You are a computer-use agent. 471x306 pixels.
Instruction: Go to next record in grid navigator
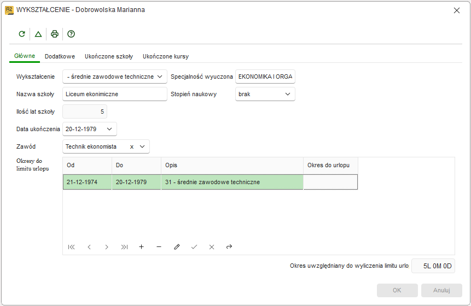[106, 247]
